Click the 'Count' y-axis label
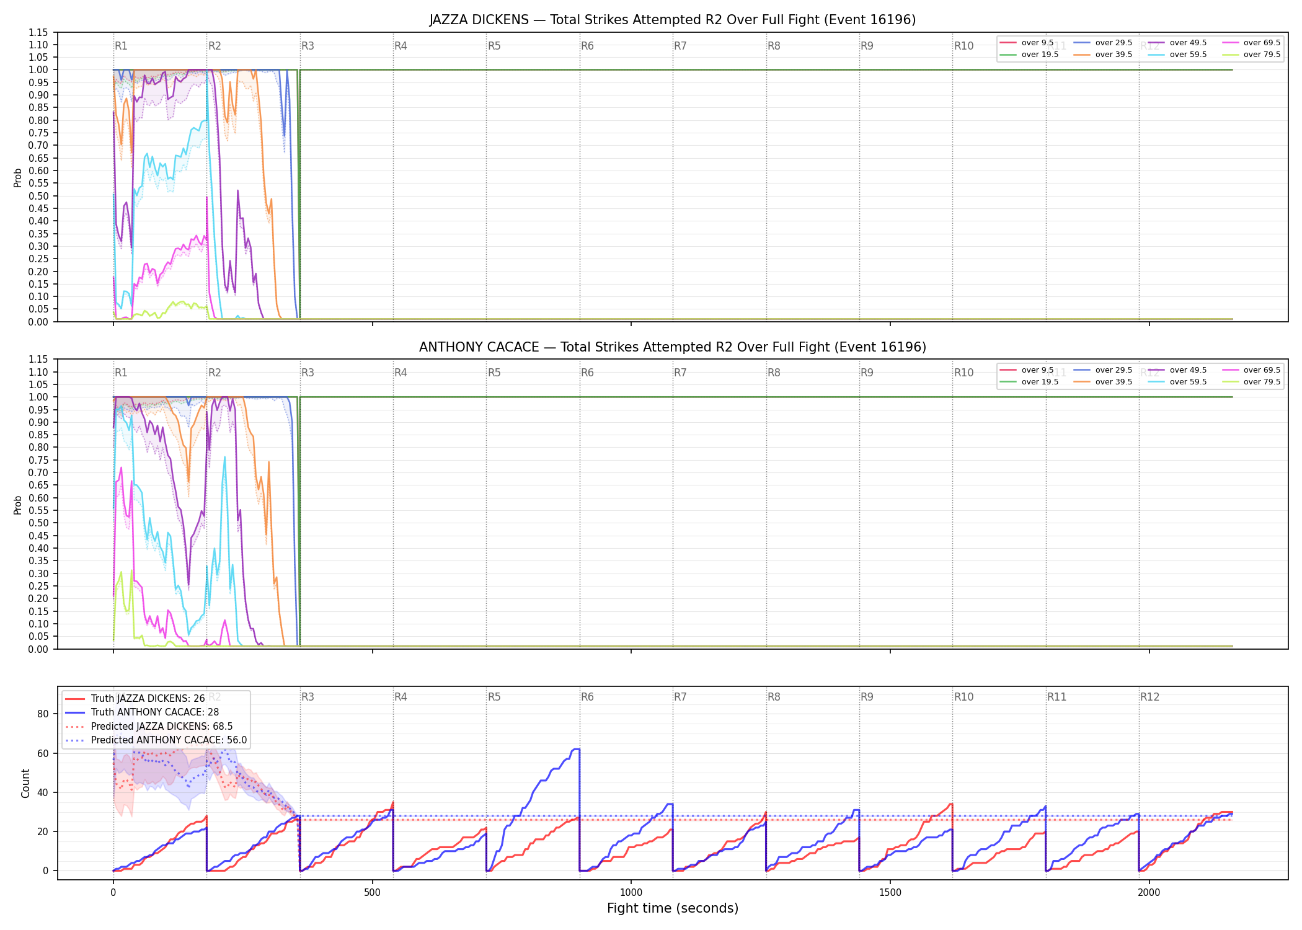This screenshot has height=930, width=1302. click(x=25, y=783)
